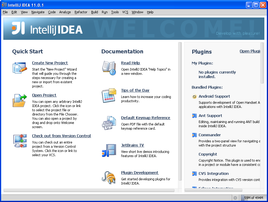Click the JetBrains TV film icon
The height and width of the screenshot is (202, 268).
(109, 150)
